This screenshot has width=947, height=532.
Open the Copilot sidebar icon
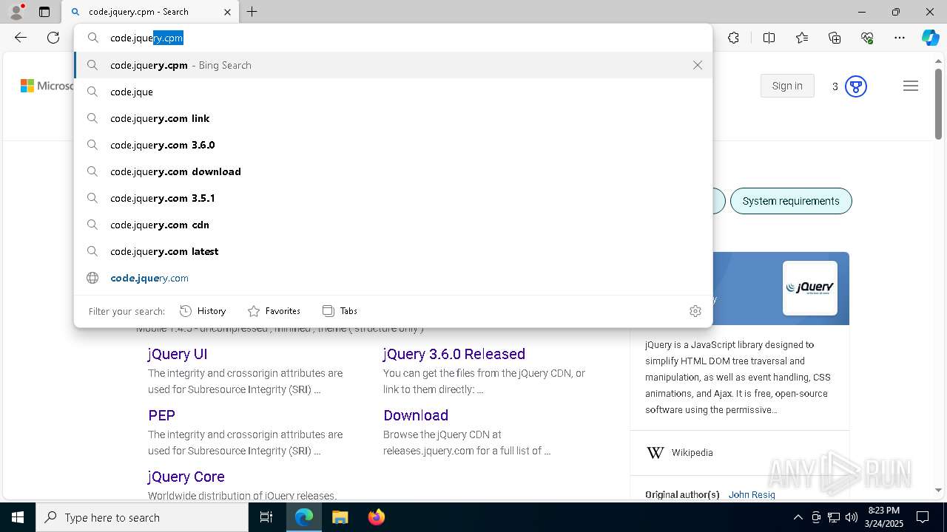pyautogui.click(x=930, y=38)
